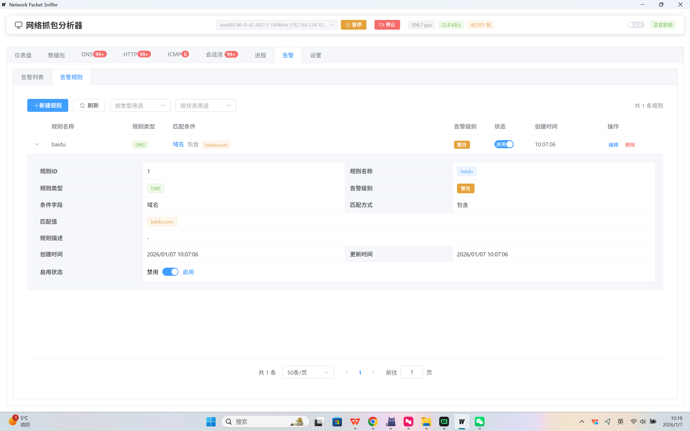
Task: Open the filter by status dropdown
Action: tap(205, 105)
